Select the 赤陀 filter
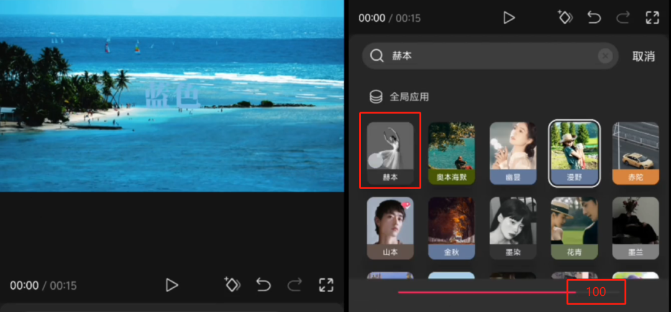671x312 pixels. tap(636, 153)
